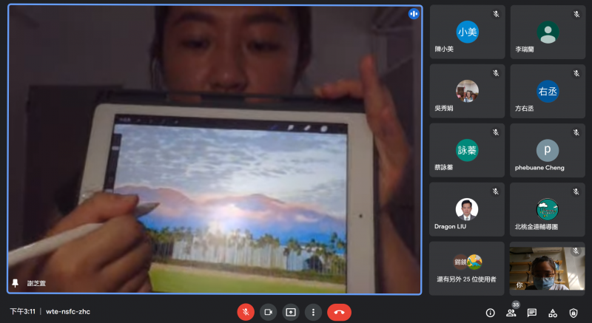Open the three-dot more options menu
This screenshot has height=323, width=592.
[x=313, y=312]
